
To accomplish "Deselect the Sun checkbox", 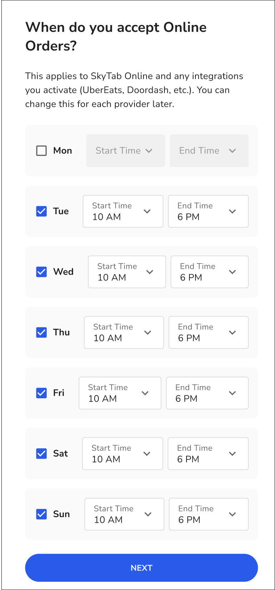I will click(x=41, y=514).
